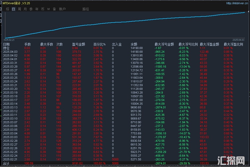Open the 路径 path tab
Viewport: 250px width, 167px height.
click(x=86, y=9)
